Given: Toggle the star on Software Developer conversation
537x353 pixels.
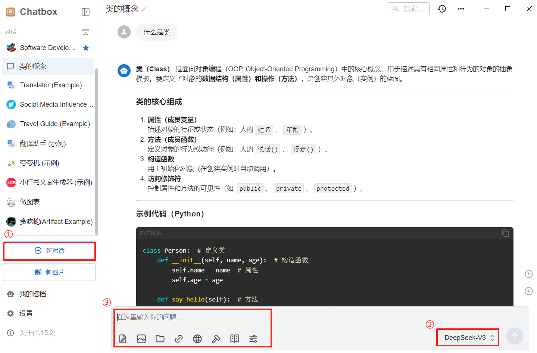Looking at the screenshot, I should tap(86, 47).
